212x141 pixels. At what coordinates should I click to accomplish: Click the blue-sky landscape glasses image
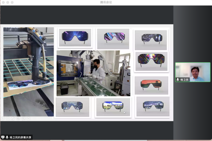click(113, 107)
